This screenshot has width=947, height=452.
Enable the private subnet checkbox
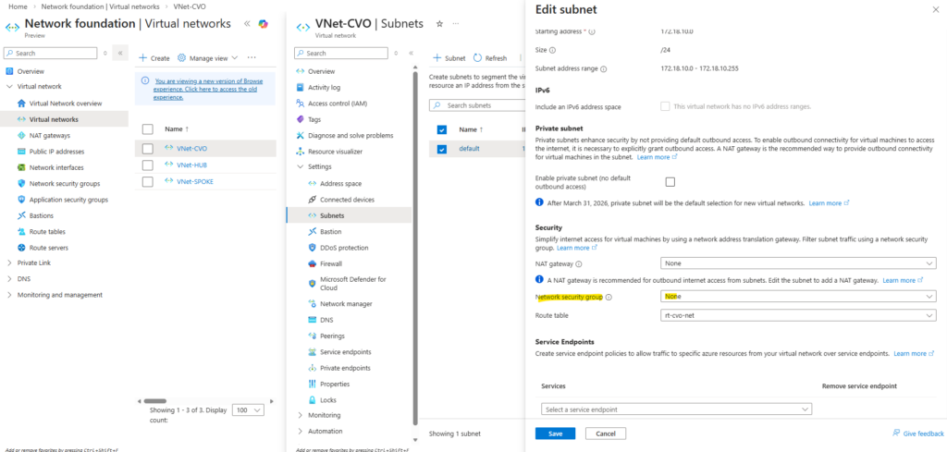pos(670,181)
